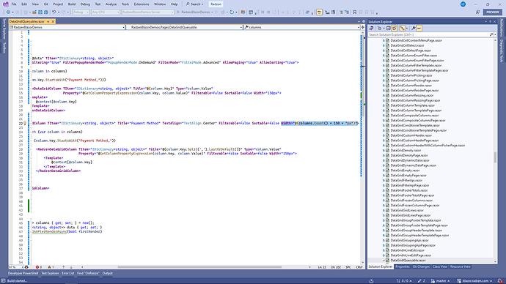Open the Git menu
The width and height of the screenshot is (506, 284).
tap(45, 4)
